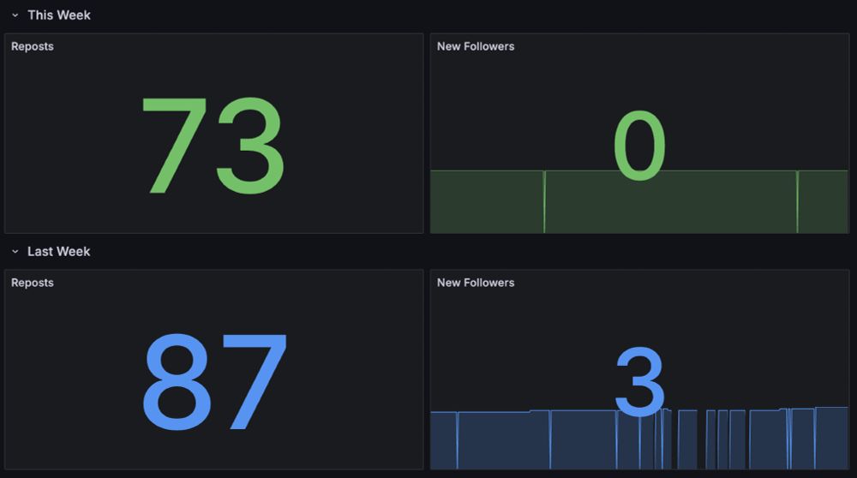Open the New Followers panel title under Last Week
Image resolution: width=857 pixels, height=478 pixels.
(x=476, y=283)
